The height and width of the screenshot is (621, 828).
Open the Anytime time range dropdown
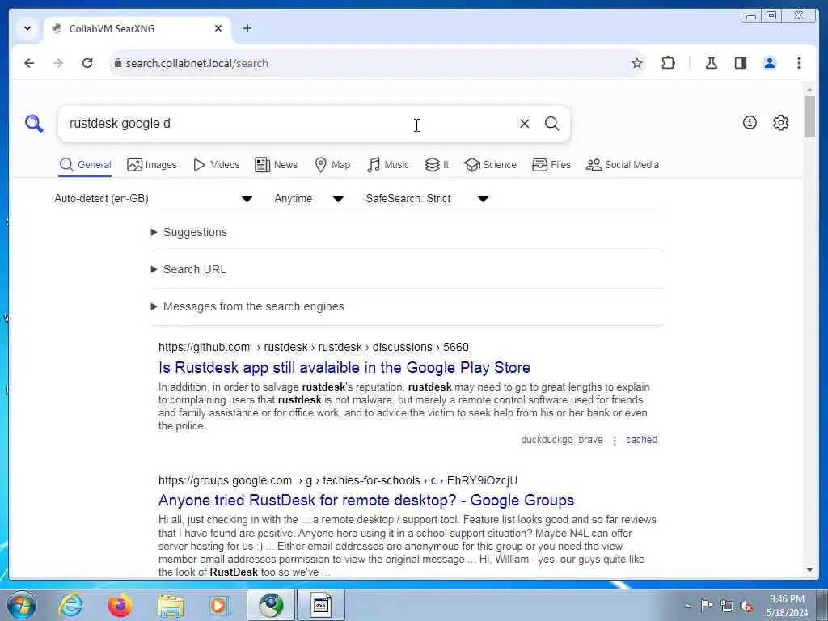coord(310,199)
